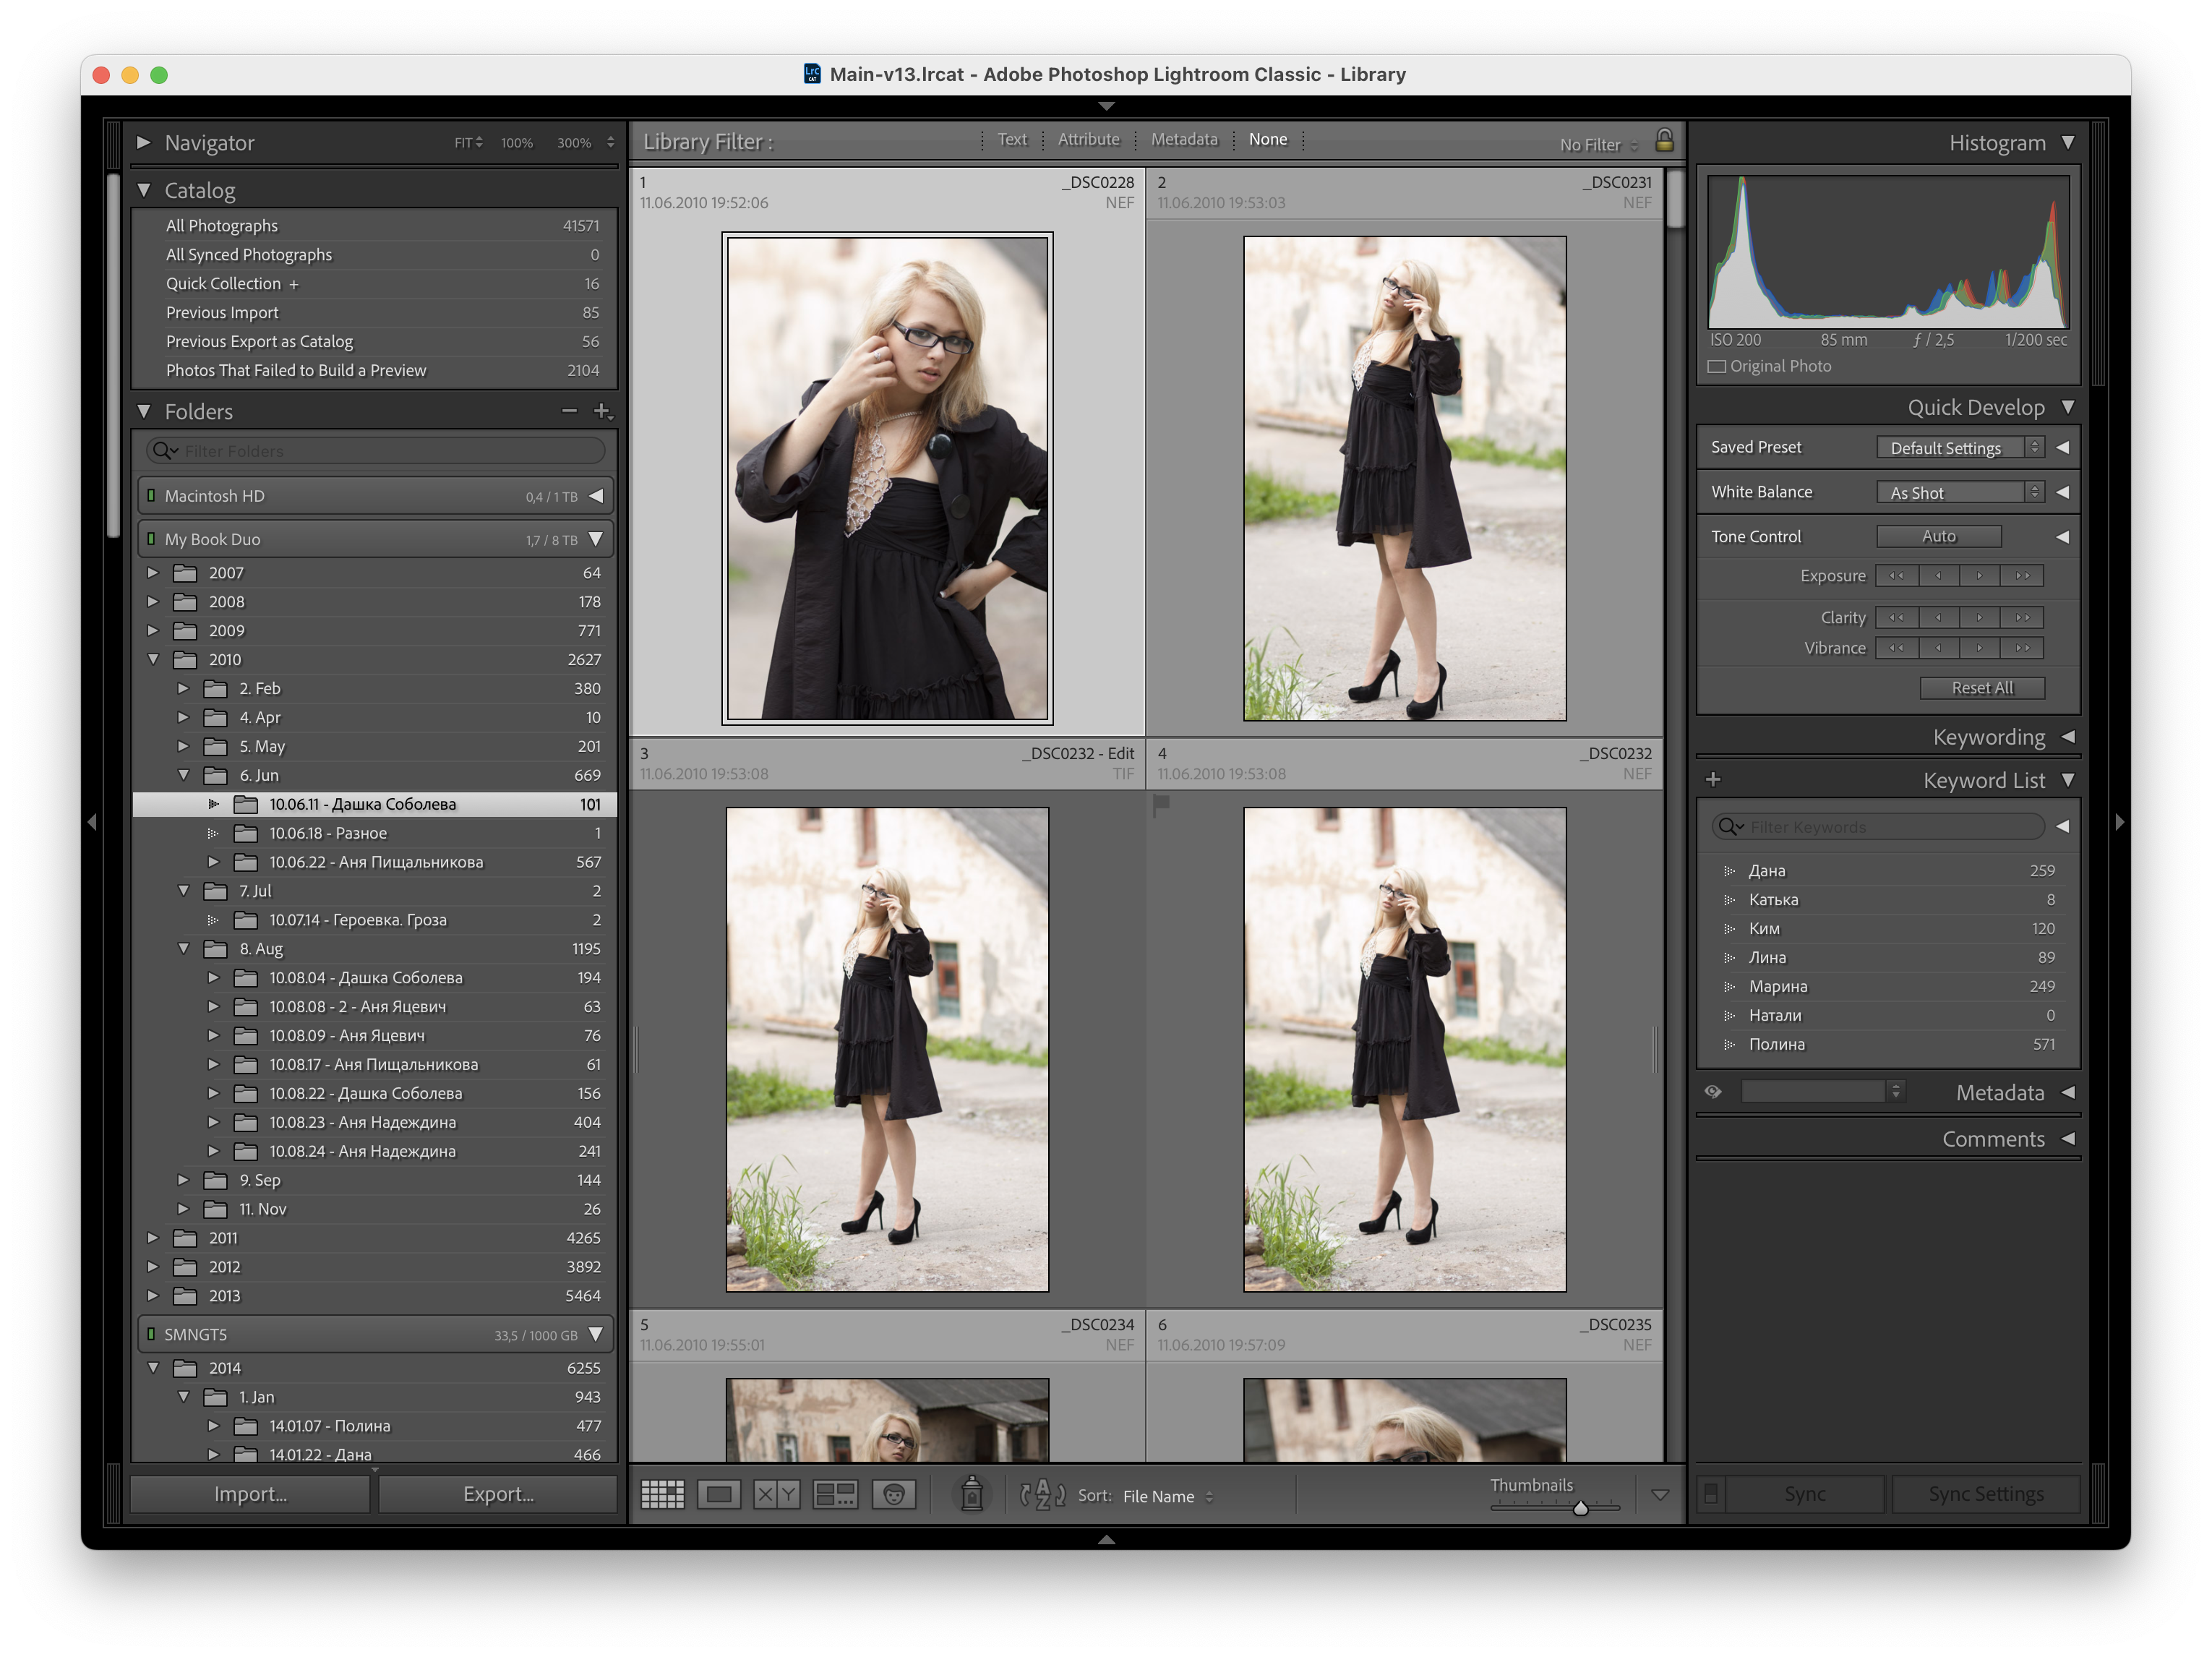The width and height of the screenshot is (2212, 1657).
Task: Click the Filter Keywords search magnifier icon
Action: [x=1731, y=827]
